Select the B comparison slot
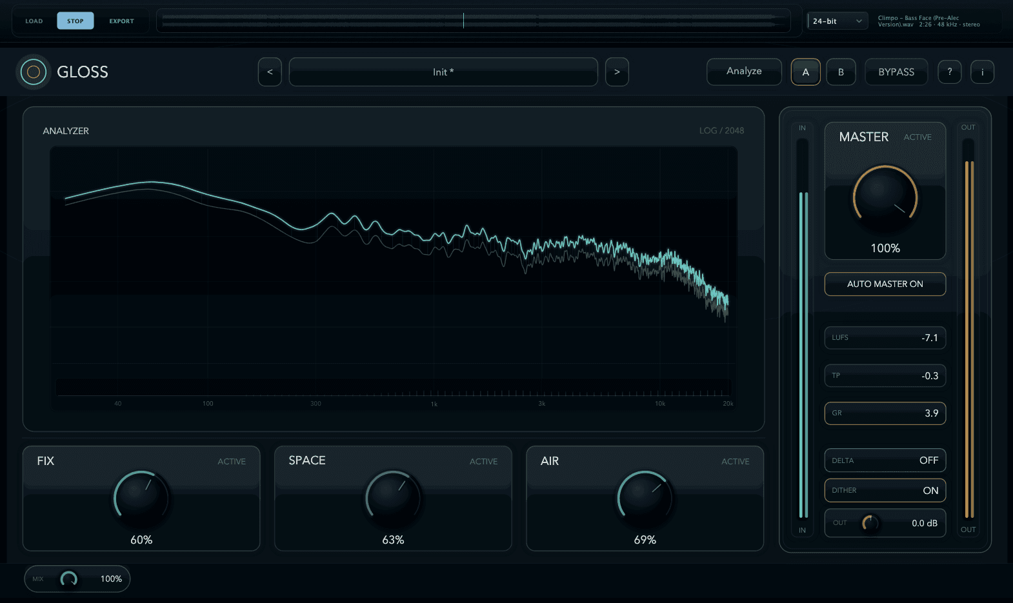 pos(841,72)
